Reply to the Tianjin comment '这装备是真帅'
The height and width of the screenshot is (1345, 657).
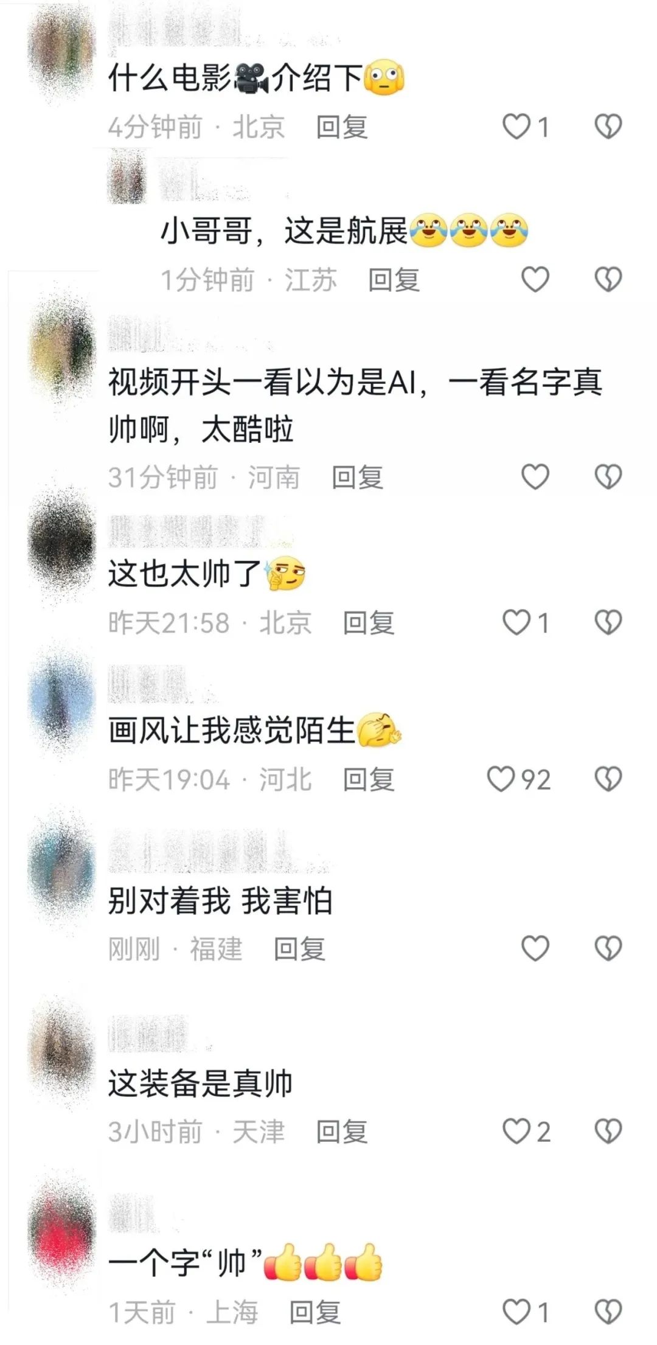342,1131
